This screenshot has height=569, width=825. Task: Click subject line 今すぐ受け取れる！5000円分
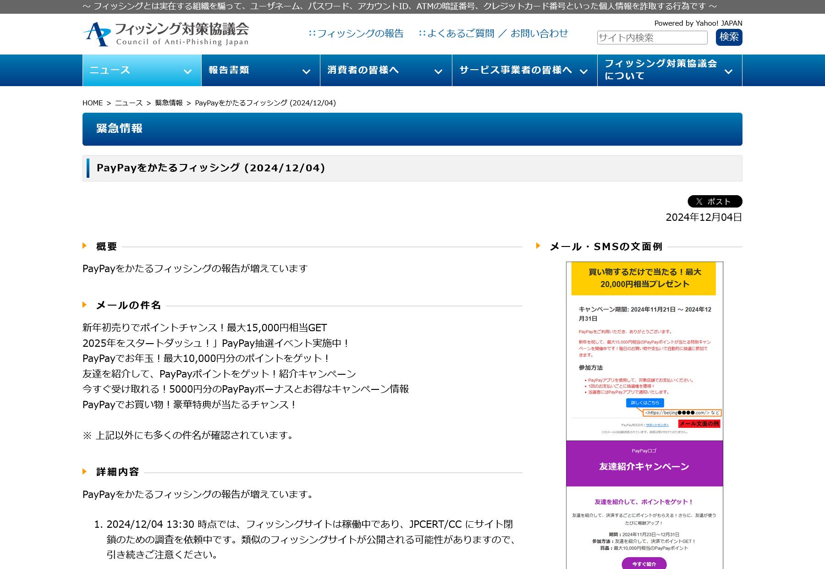pyautogui.click(x=246, y=389)
